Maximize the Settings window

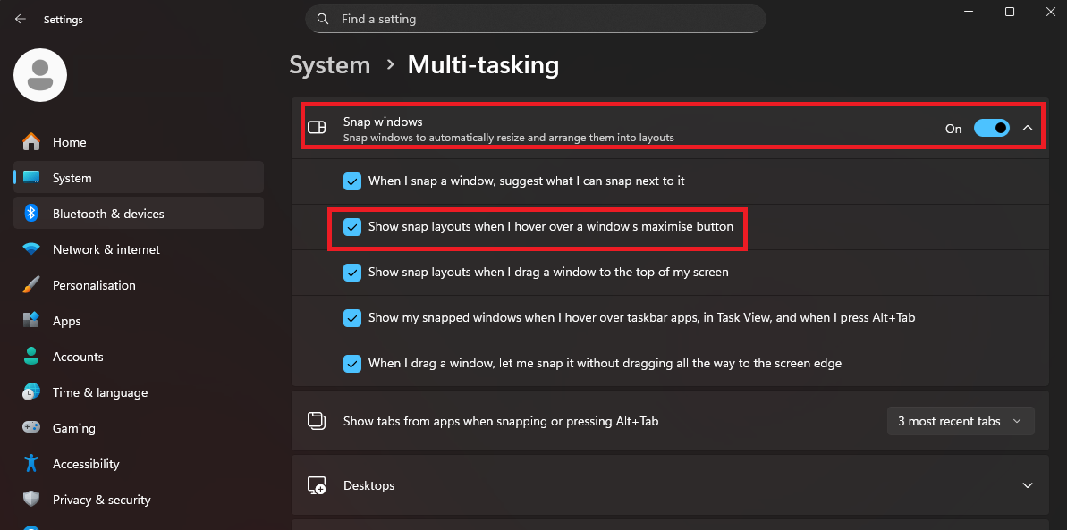click(1010, 12)
